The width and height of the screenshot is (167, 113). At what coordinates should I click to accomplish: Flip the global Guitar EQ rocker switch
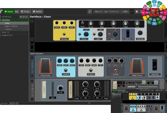tap(155, 65)
